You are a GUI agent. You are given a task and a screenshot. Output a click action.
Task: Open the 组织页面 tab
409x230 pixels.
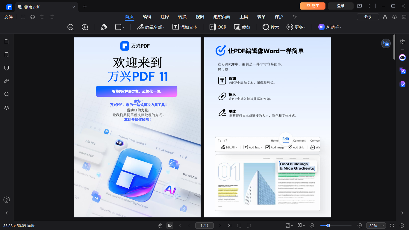222,17
